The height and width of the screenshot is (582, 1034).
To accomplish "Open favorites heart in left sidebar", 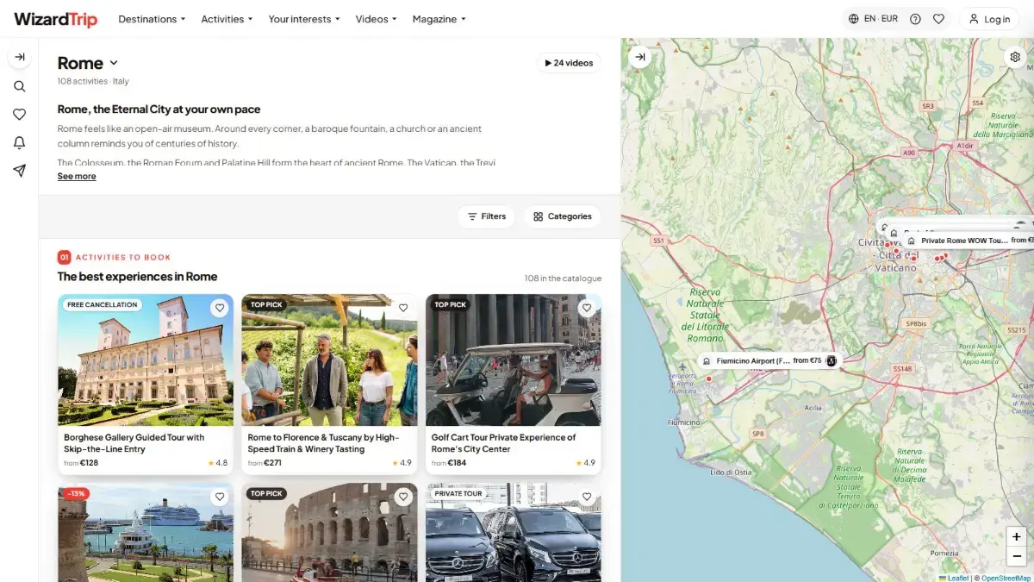I will point(19,114).
